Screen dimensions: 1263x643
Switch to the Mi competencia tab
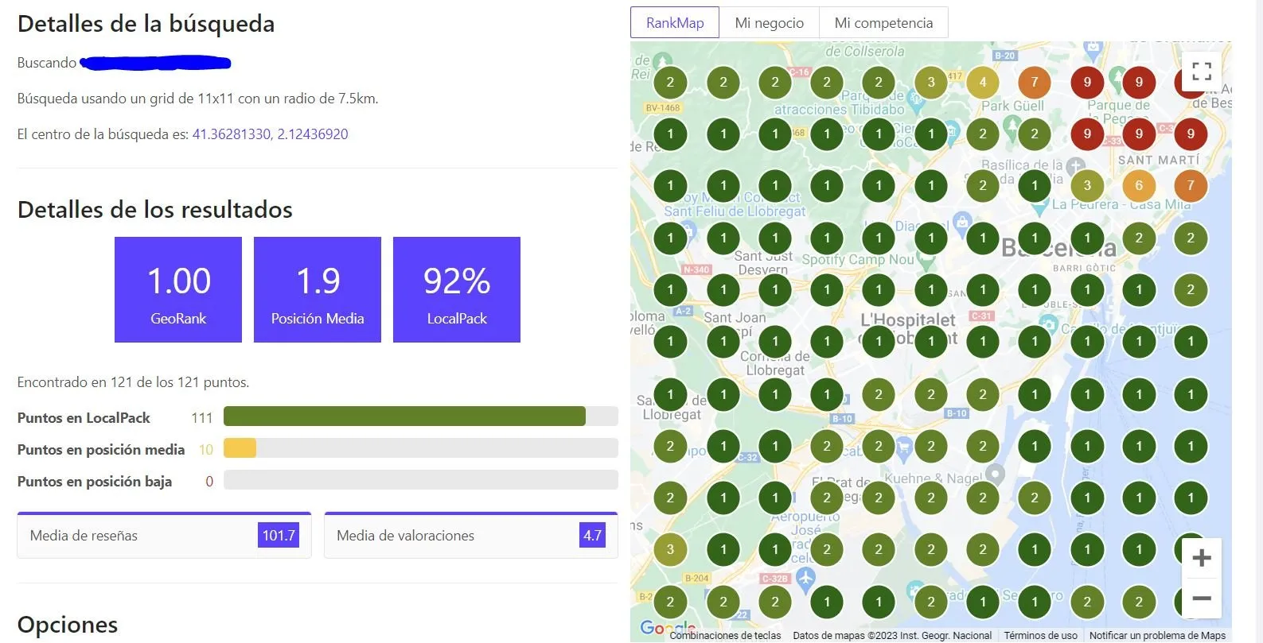883,22
